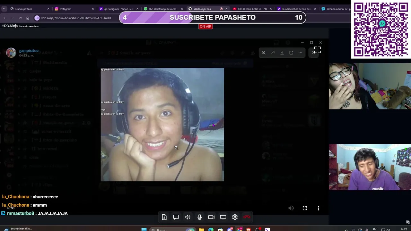Open the tab search dropdown arrow
The width and height of the screenshot is (411, 231).
coord(4,9)
